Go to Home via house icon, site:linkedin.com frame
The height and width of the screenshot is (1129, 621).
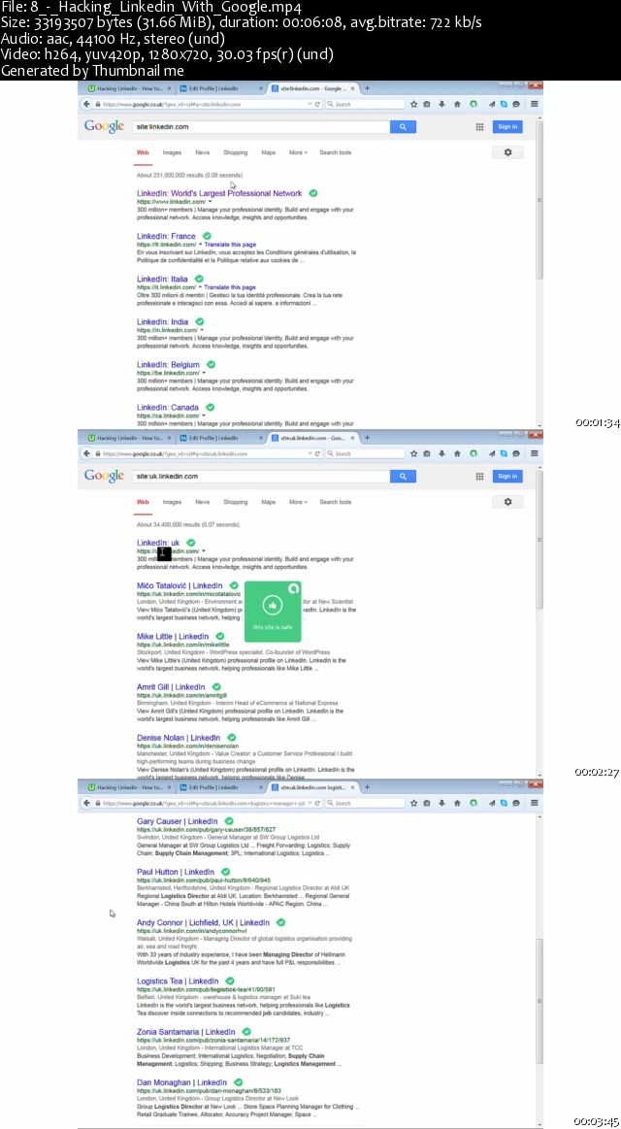[x=457, y=105]
